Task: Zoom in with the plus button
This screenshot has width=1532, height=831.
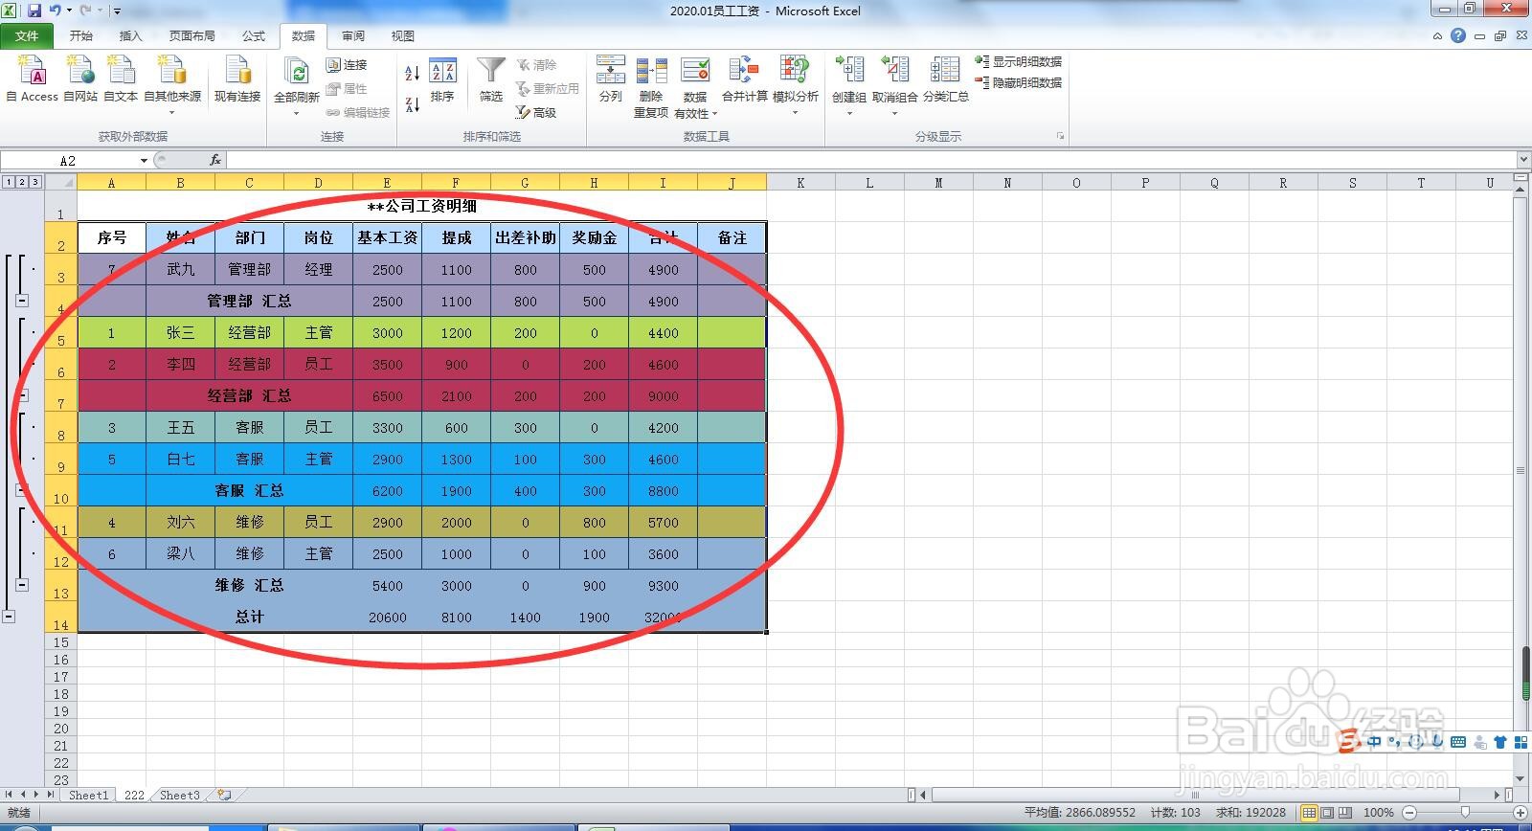Action: pos(1520,813)
